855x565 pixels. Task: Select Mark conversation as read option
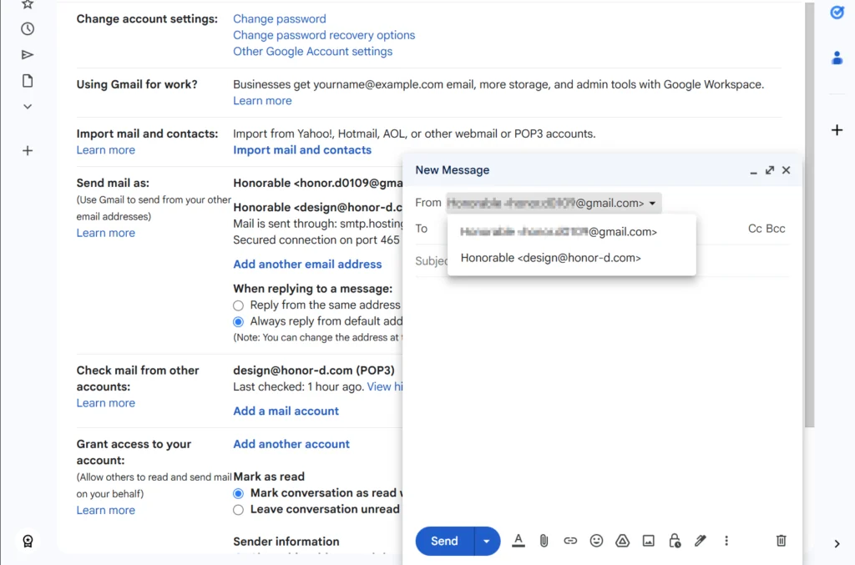(x=238, y=493)
